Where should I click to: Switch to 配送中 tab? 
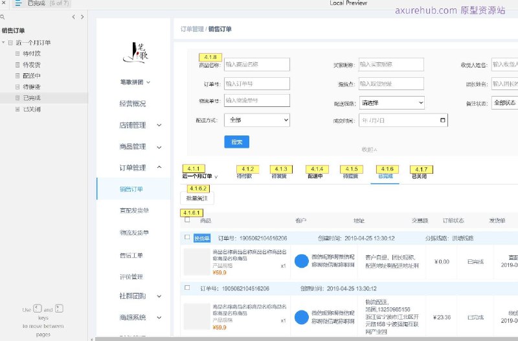315,176
